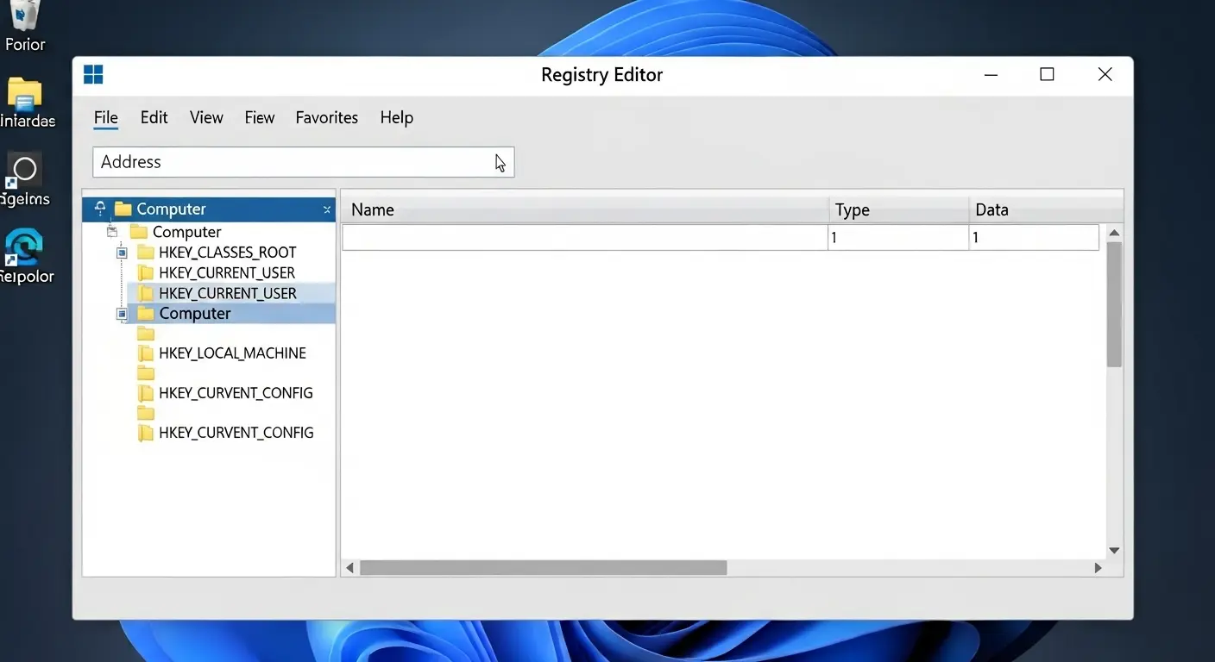Open the File menu
Image resolution: width=1215 pixels, height=662 pixels.
(105, 117)
